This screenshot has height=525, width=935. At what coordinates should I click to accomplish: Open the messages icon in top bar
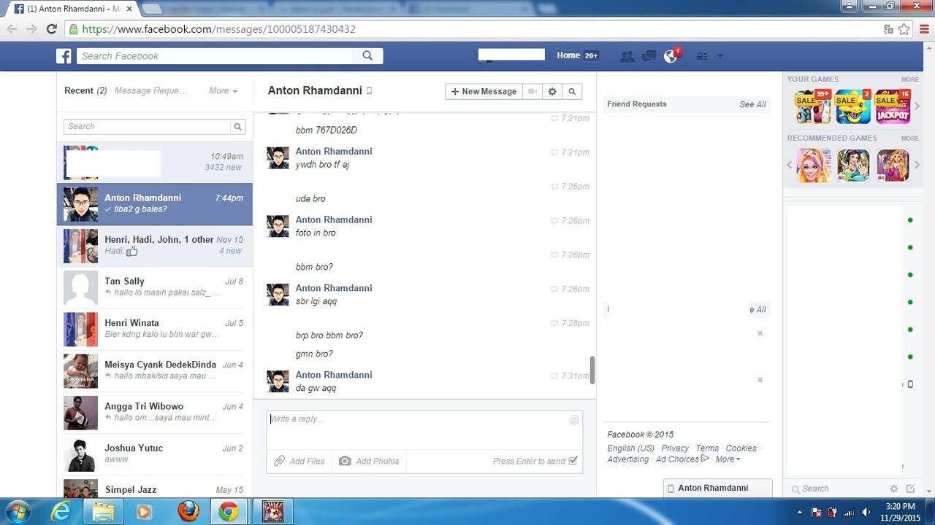pos(649,56)
